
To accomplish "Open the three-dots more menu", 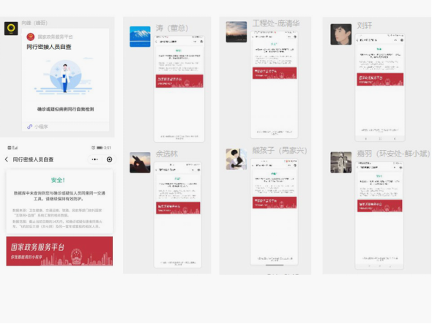I will pos(94,159).
